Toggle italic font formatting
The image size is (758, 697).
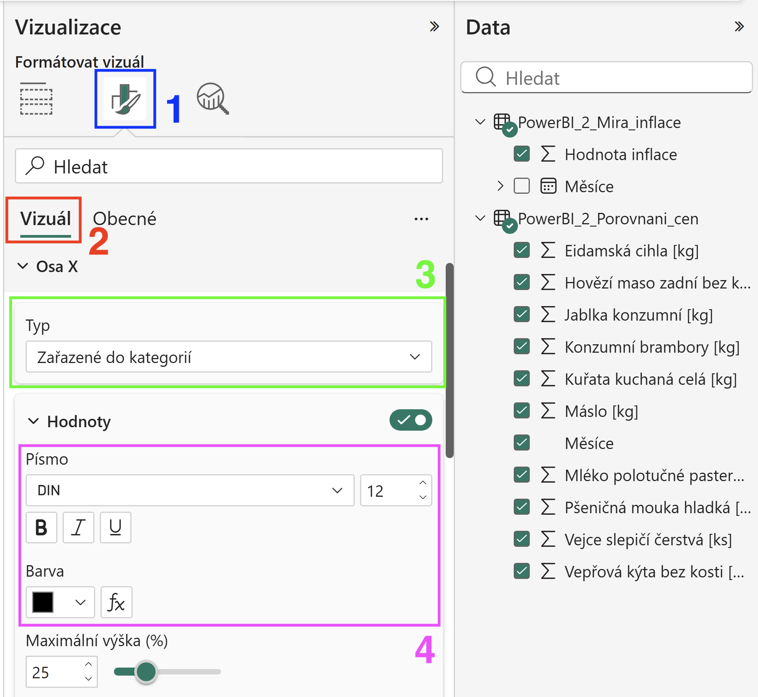(78, 527)
